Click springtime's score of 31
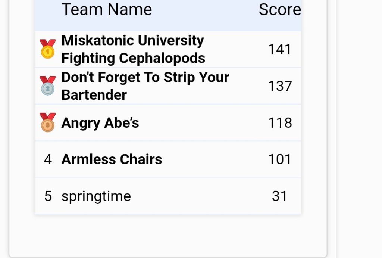382x258 pixels. pos(280,196)
